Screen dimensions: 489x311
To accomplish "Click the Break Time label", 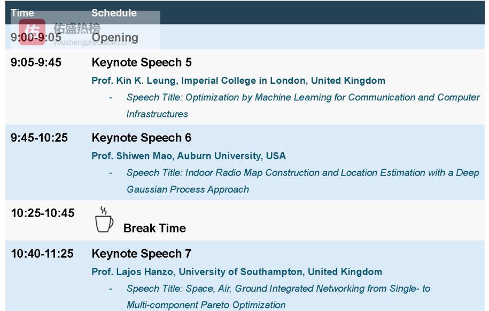I will pos(154,228).
